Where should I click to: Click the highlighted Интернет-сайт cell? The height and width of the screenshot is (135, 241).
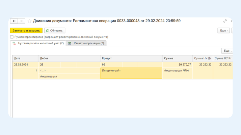coord(131,73)
